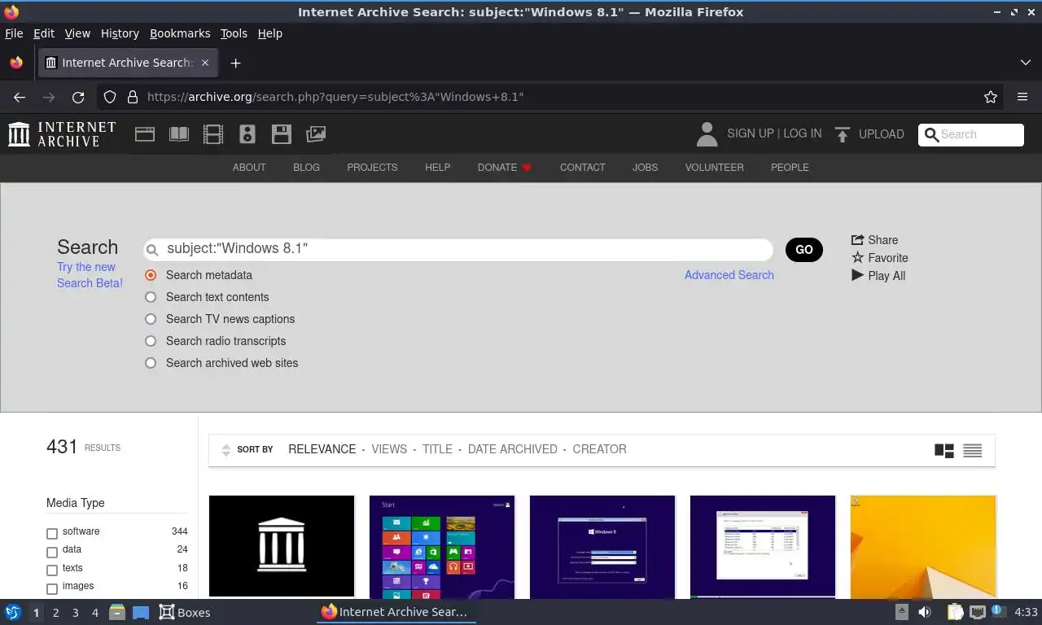Sort results by TITLE
The height and width of the screenshot is (625, 1042).
[x=437, y=449]
